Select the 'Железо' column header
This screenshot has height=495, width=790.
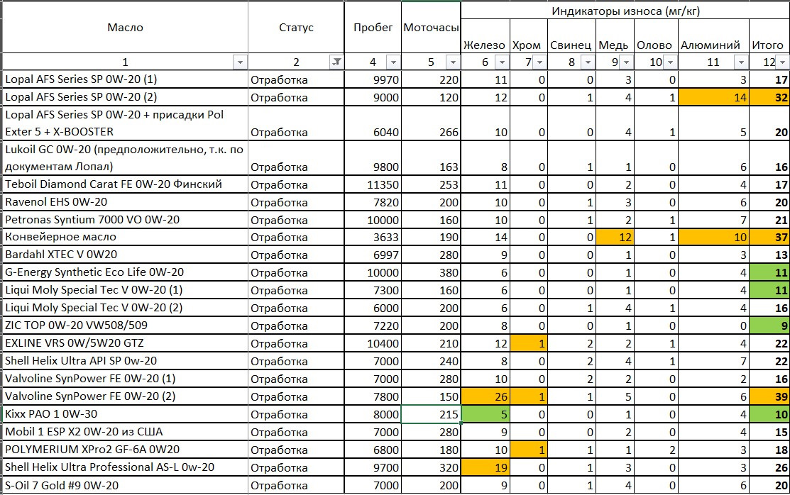[485, 36]
